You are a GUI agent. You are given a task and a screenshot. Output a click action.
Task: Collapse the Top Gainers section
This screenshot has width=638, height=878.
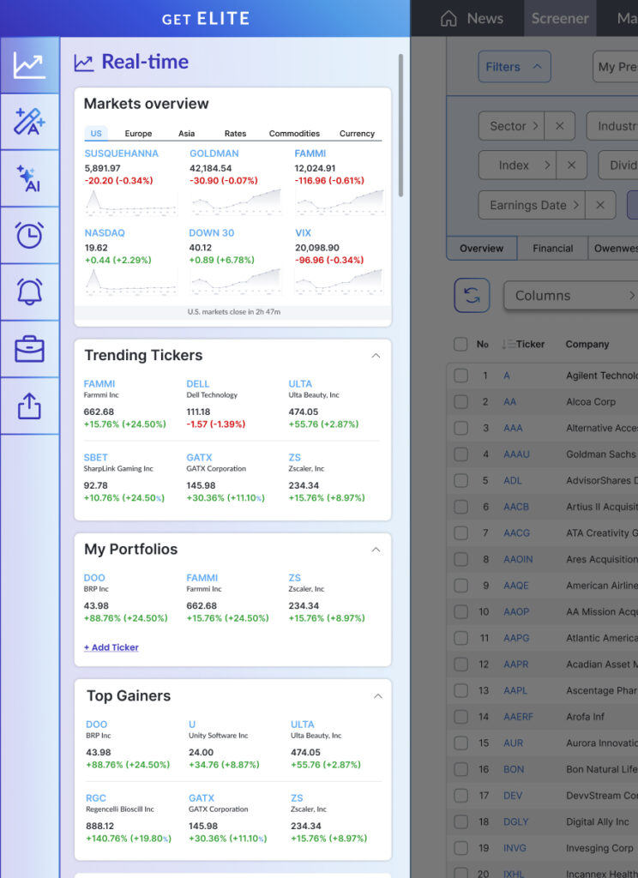378,696
